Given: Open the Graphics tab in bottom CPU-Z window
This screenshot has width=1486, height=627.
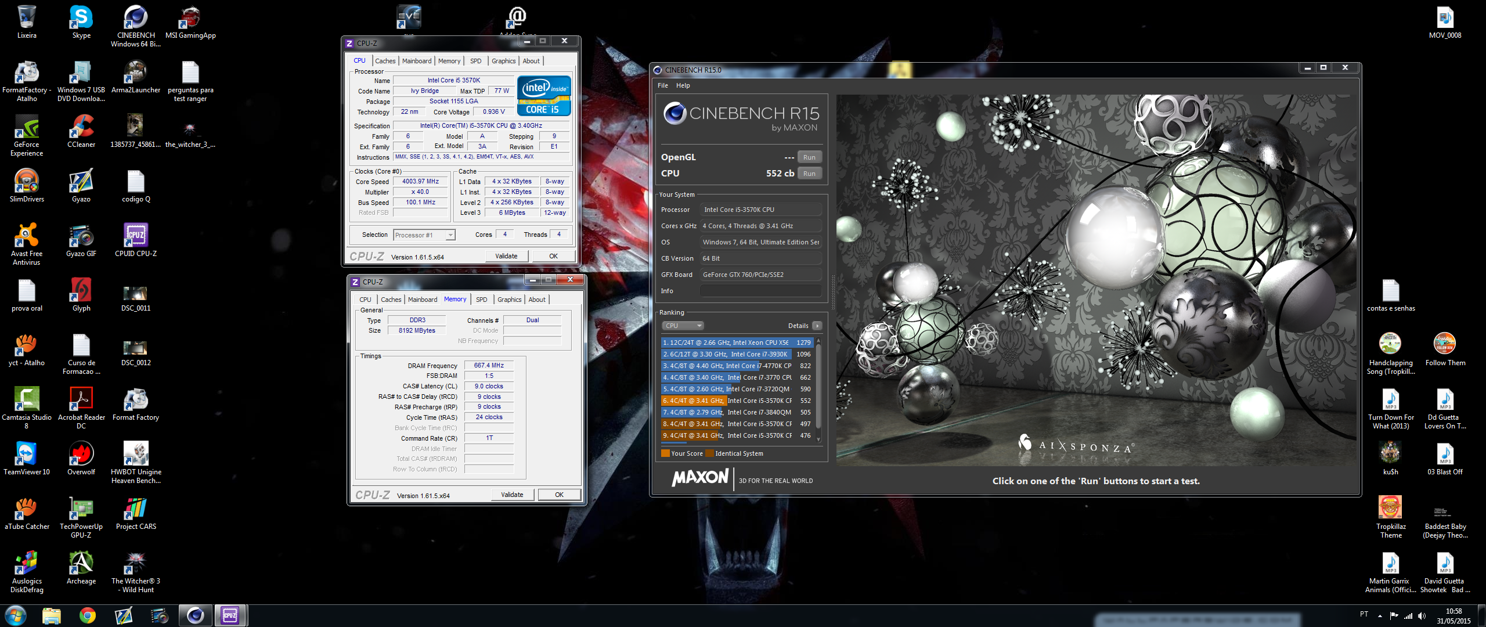Looking at the screenshot, I should (509, 300).
